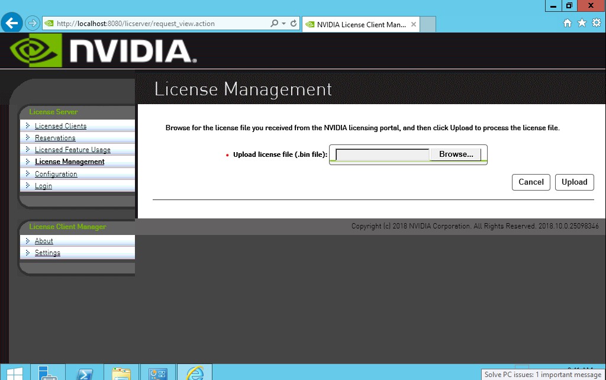Open File Explorer from the taskbar
The image size is (606, 380).
click(x=121, y=373)
